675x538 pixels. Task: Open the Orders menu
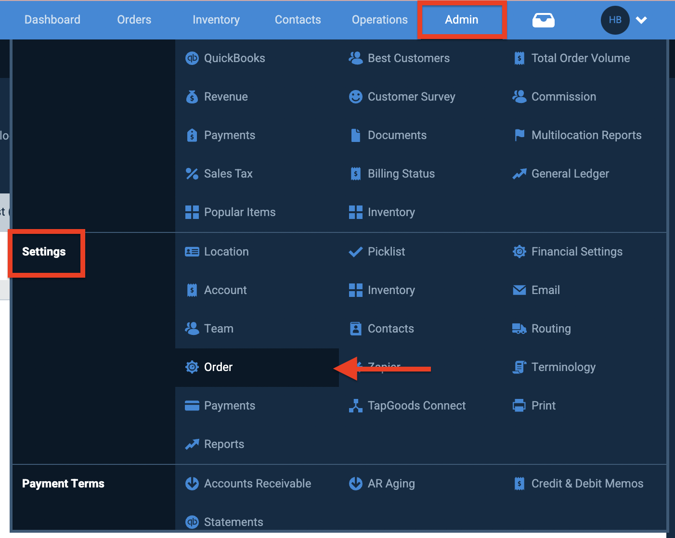click(x=134, y=20)
